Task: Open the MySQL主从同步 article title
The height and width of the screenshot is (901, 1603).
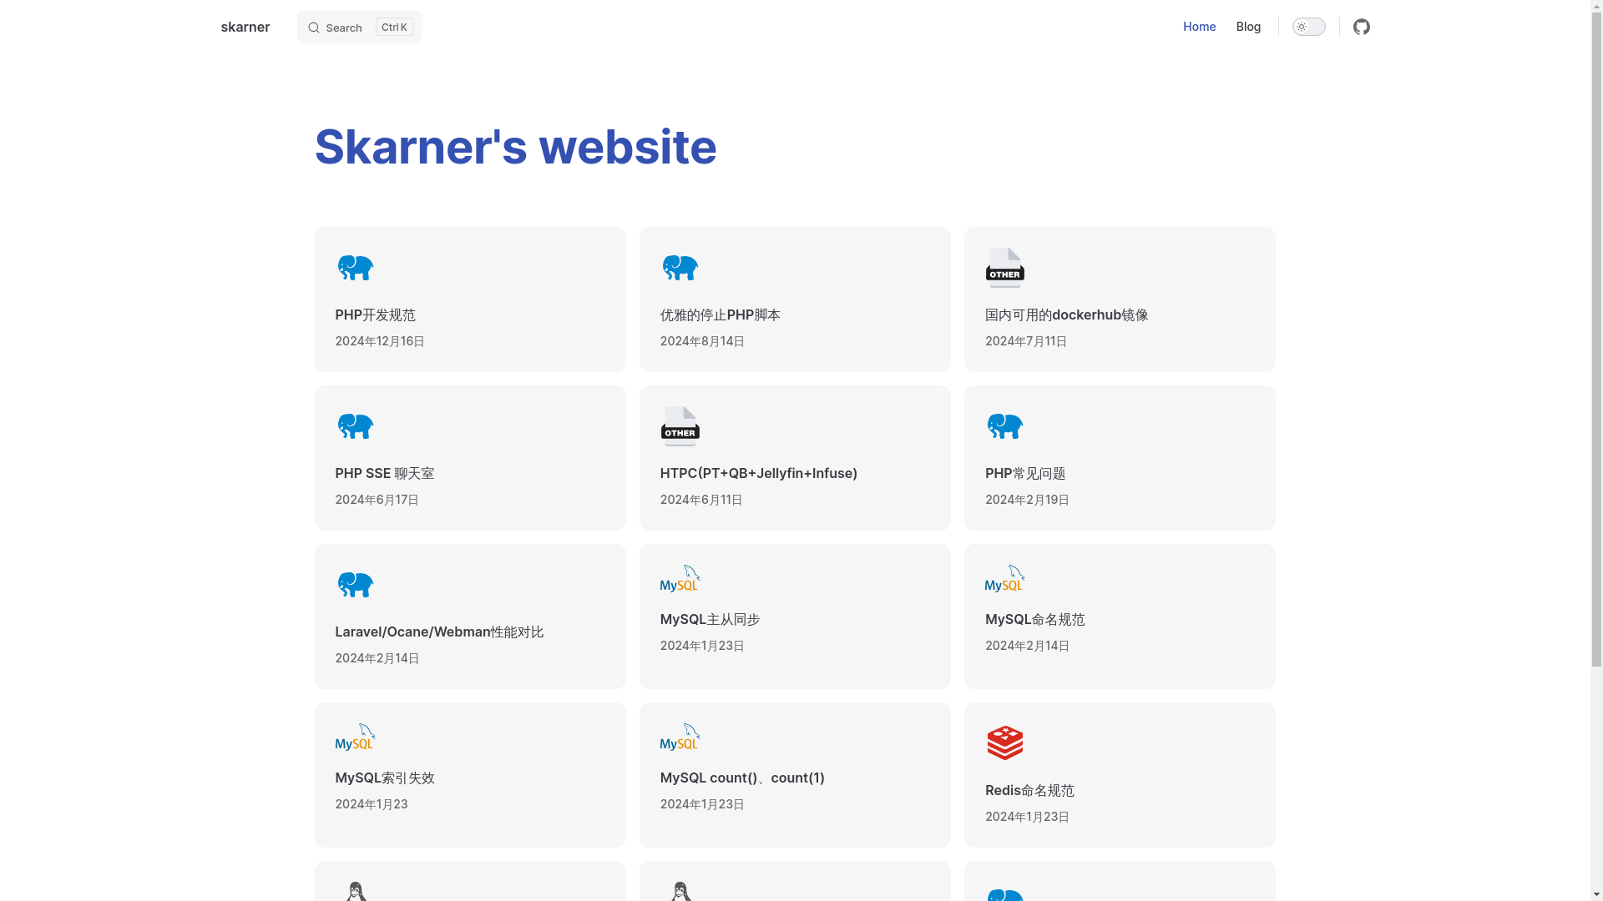Action: click(x=710, y=619)
